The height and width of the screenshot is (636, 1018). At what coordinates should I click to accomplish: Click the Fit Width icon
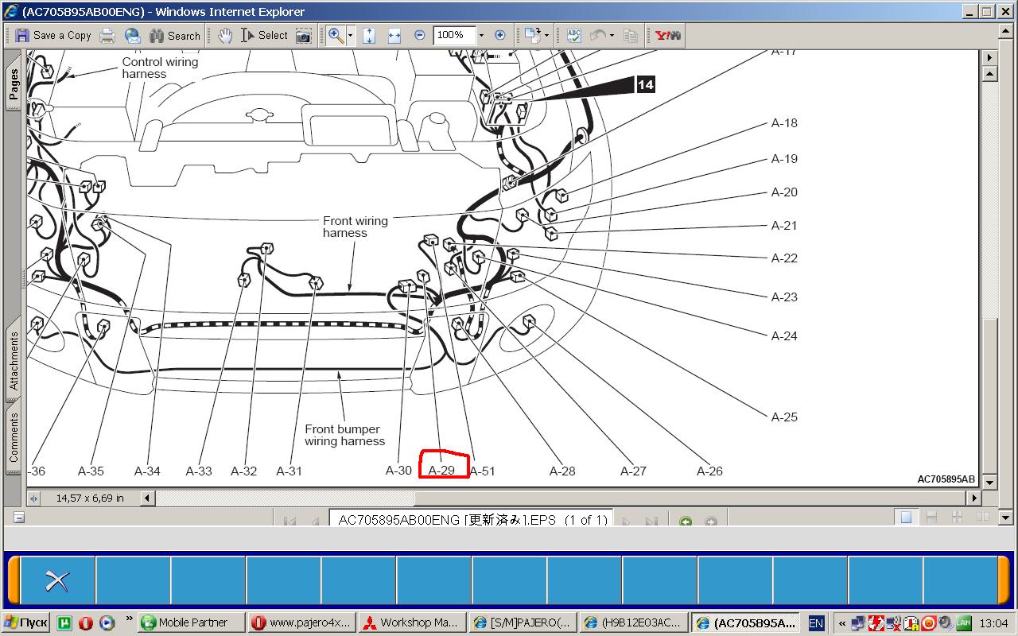pyautogui.click(x=394, y=35)
